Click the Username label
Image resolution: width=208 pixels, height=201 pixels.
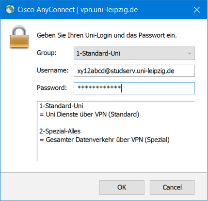point(53,71)
